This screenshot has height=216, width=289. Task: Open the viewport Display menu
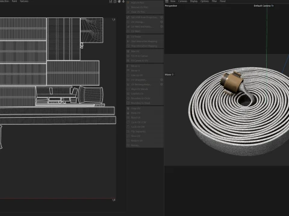click(x=194, y=1)
